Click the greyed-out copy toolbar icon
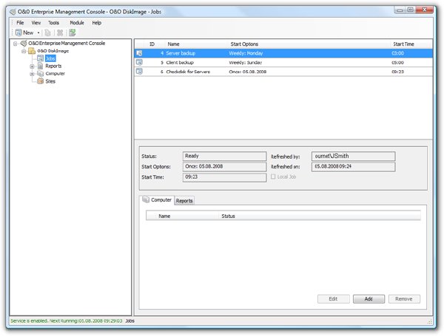Screen dimensions: 444x336 [48, 32]
